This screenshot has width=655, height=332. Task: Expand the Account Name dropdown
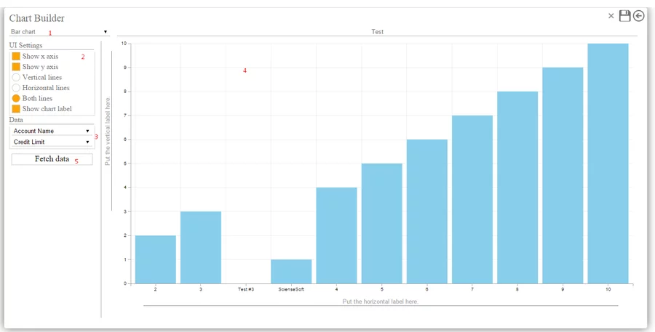click(51, 131)
